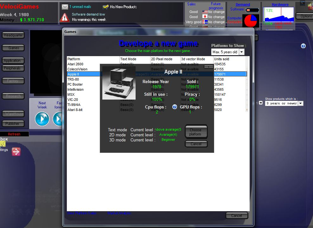Click the Options button

click(x=304, y=16)
